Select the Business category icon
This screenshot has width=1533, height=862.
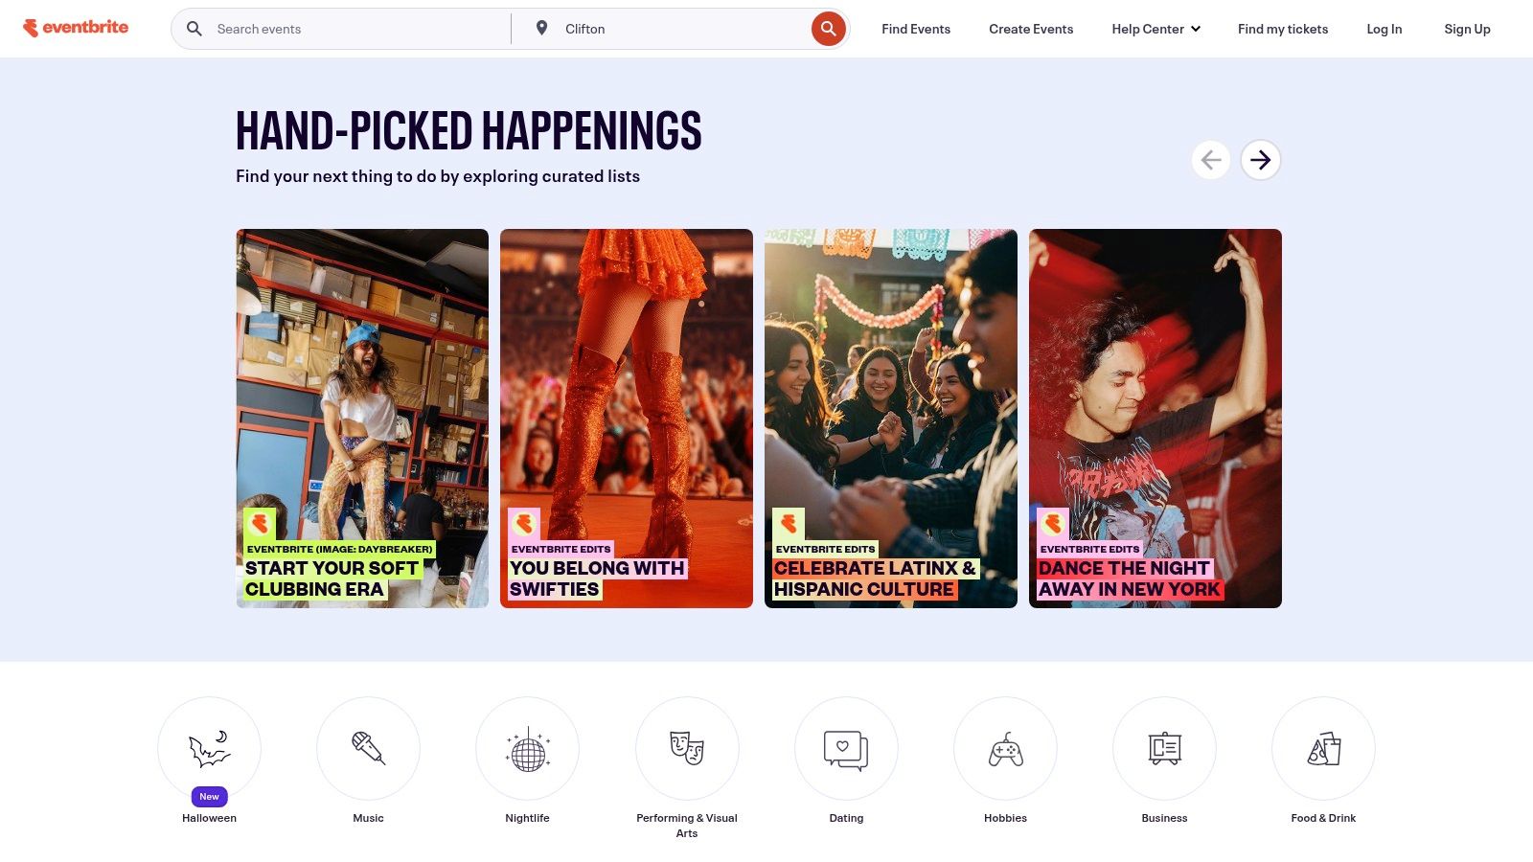(1164, 748)
